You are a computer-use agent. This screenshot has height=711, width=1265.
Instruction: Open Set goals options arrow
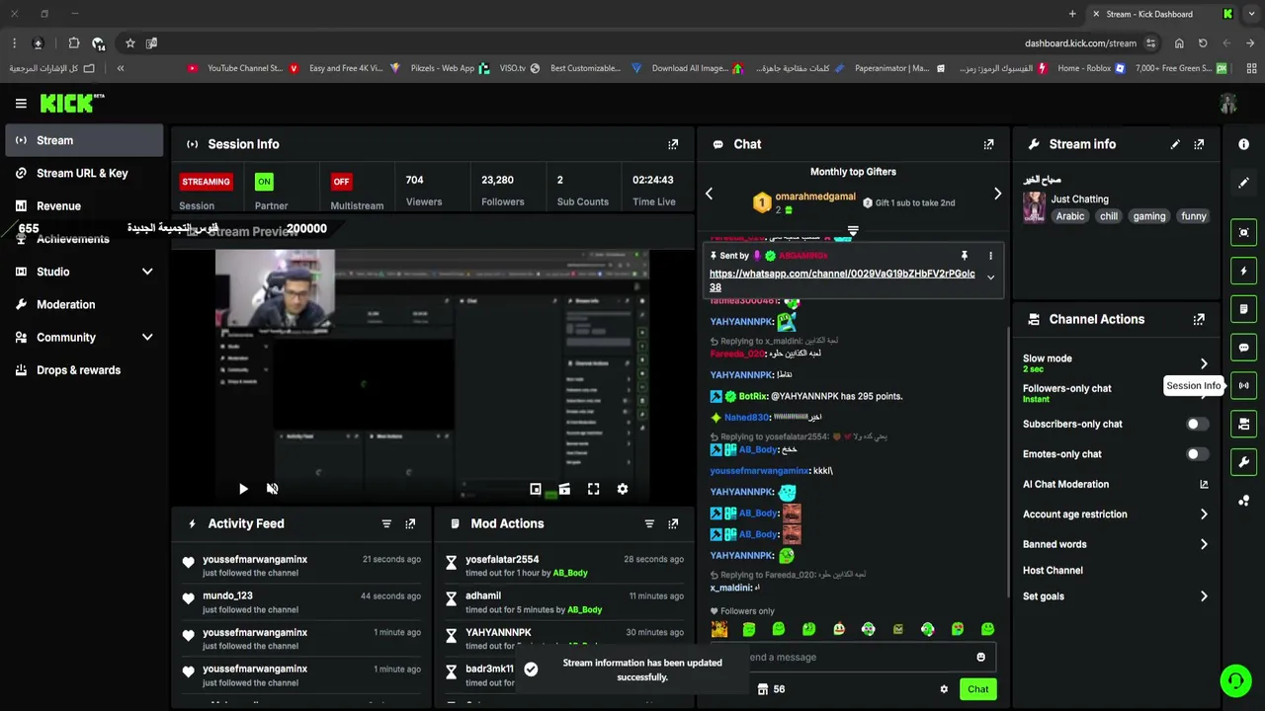pos(1204,596)
